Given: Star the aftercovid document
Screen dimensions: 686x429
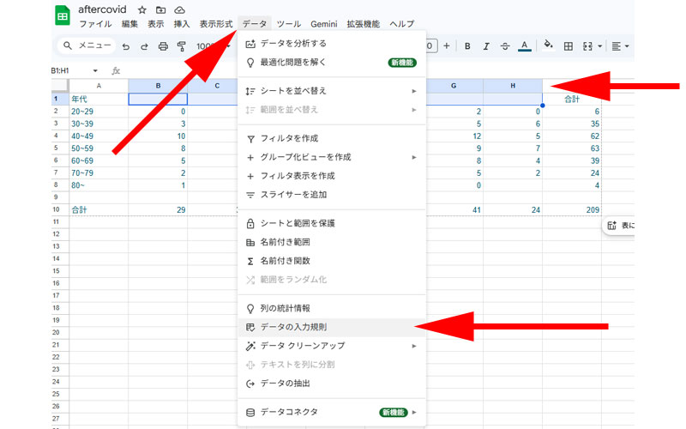Looking at the screenshot, I should click(142, 9).
